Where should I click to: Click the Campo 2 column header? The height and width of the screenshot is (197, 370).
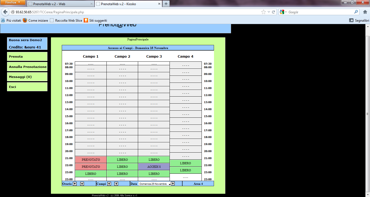pyautogui.click(x=122, y=57)
